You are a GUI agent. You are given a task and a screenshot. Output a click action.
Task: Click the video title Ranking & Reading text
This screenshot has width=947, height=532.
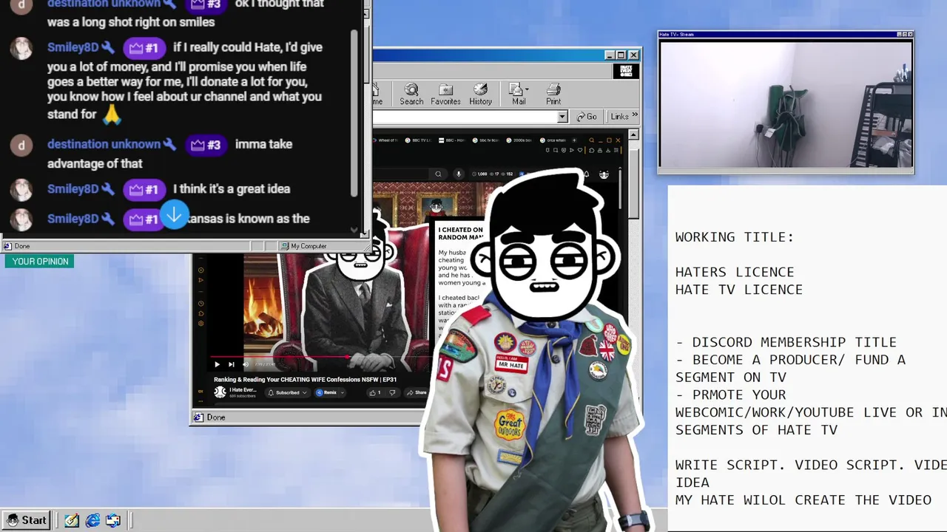(305, 380)
